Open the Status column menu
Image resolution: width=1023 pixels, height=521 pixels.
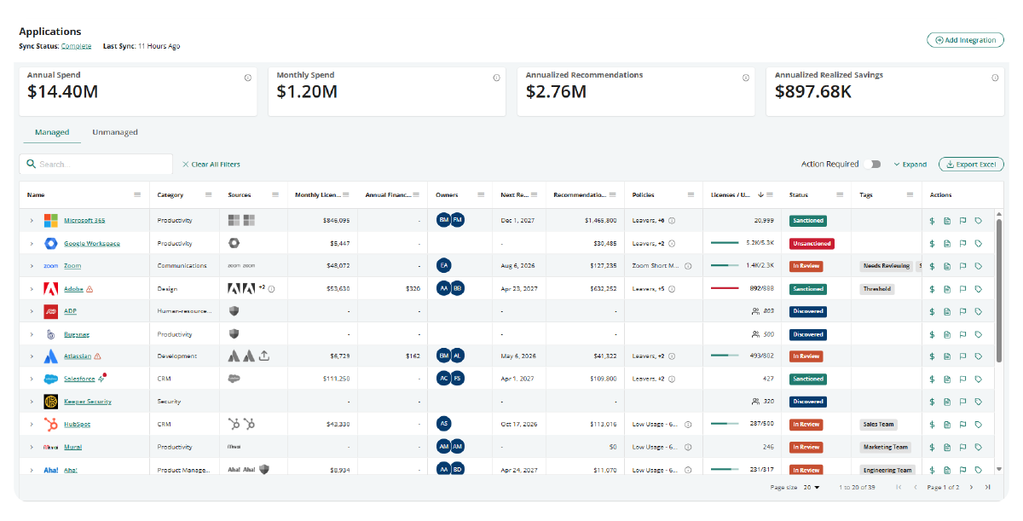click(x=839, y=195)
